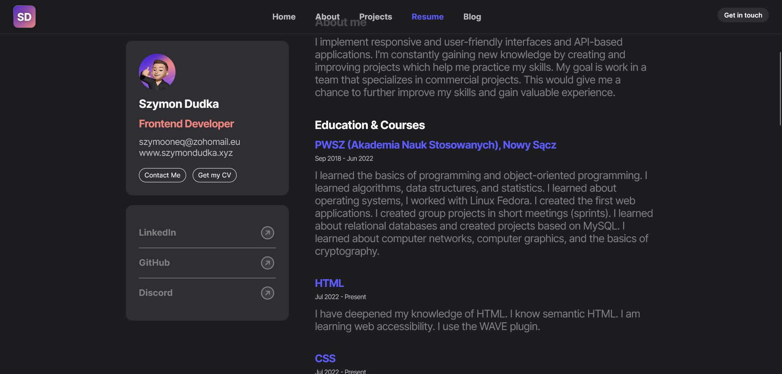
Task: Open LinkedIn via its arrow icon
Action: coord(267,232)
